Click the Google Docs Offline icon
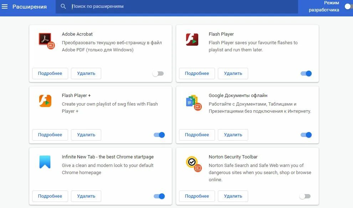The image size is (353, 208). 193,102
